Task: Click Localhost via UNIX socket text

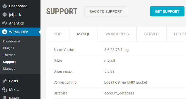Action: coord(126,82)
